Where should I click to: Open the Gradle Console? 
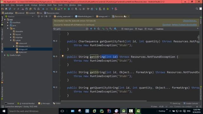click(x=191, y=104)
